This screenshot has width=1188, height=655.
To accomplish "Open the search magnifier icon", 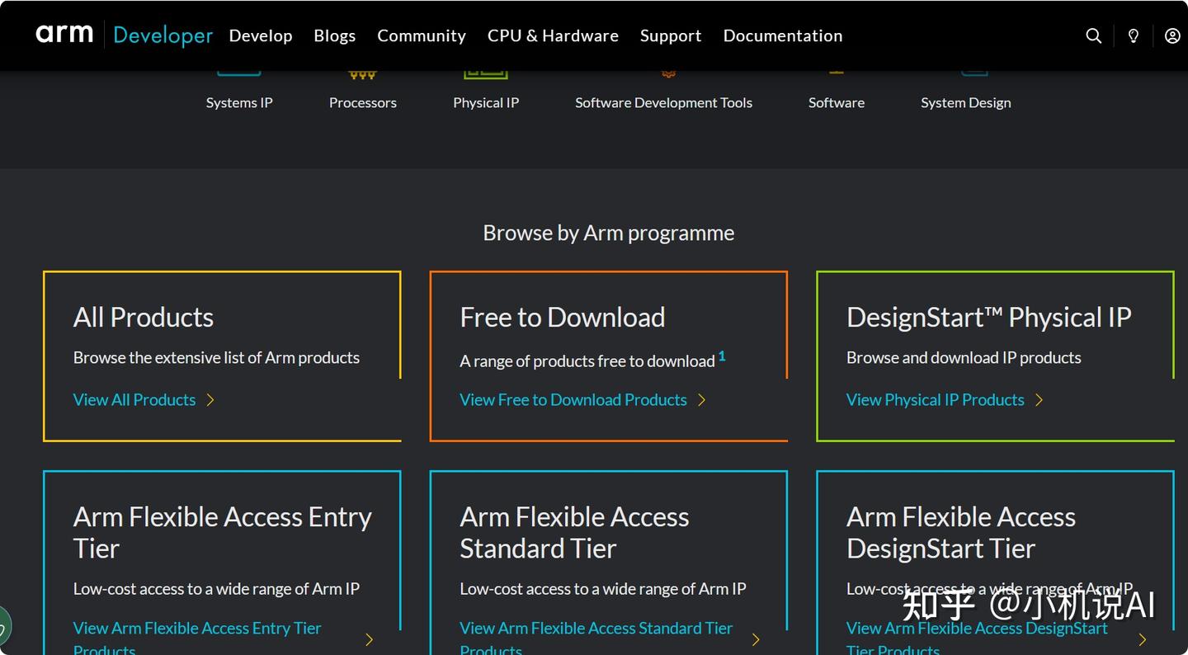I will click(1094, 35).
